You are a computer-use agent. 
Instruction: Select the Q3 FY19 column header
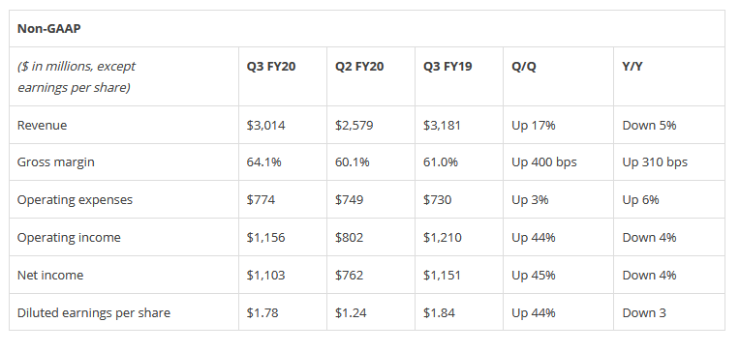click(x=447, y=67)
